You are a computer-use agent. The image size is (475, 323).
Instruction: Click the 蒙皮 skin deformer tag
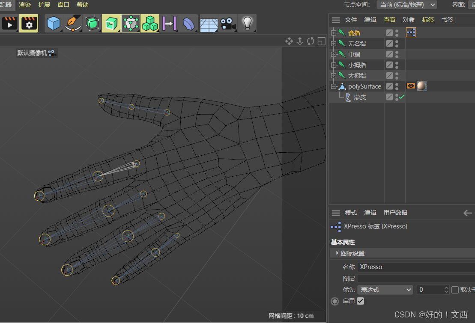coord(360,97)
